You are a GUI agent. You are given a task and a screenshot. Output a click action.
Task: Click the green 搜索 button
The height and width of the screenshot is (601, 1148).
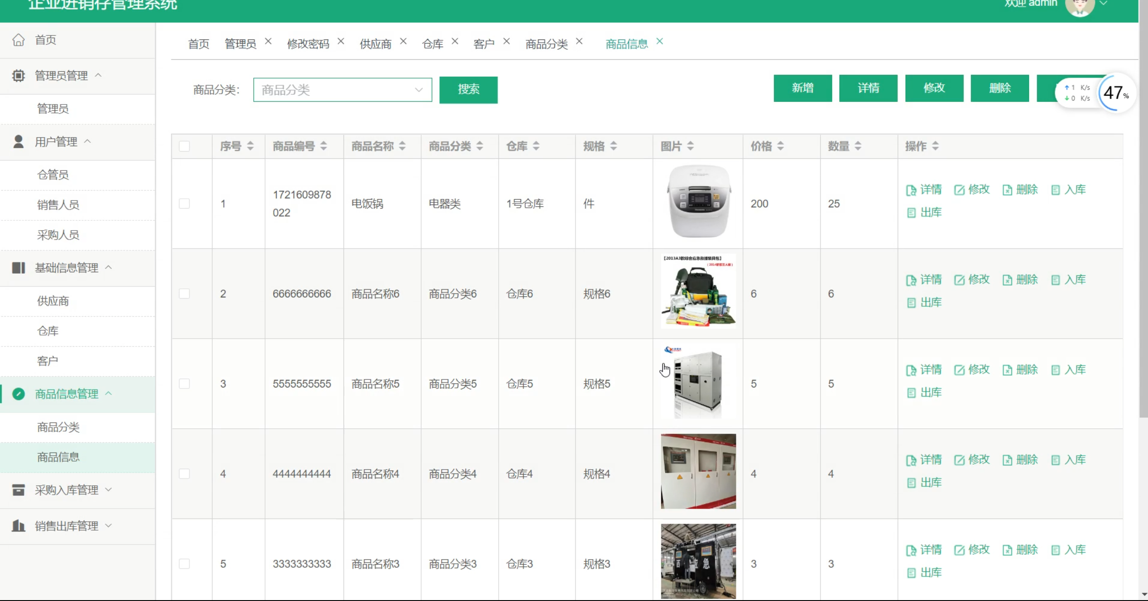468,90
